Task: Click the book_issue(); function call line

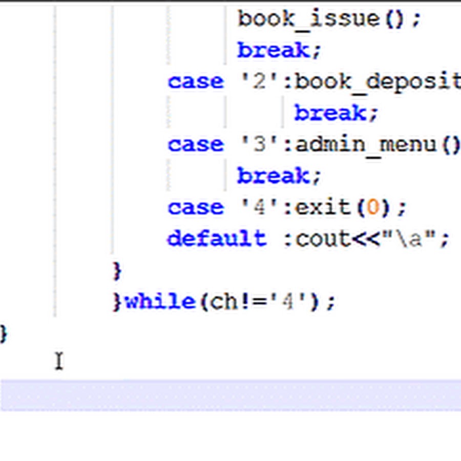Action: tap(329, 19)
